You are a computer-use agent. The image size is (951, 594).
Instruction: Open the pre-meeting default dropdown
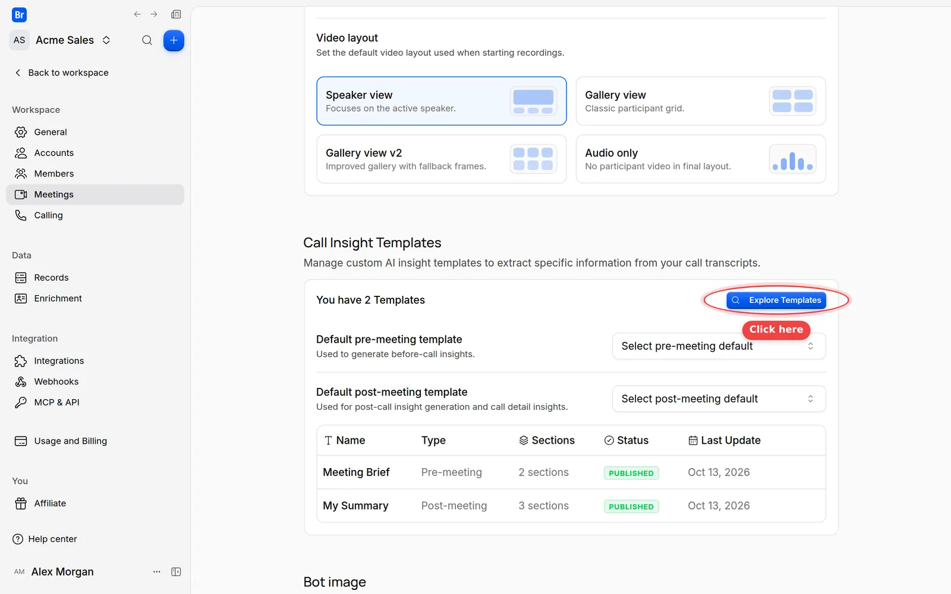pyautogui.click(x=719, y=346)
